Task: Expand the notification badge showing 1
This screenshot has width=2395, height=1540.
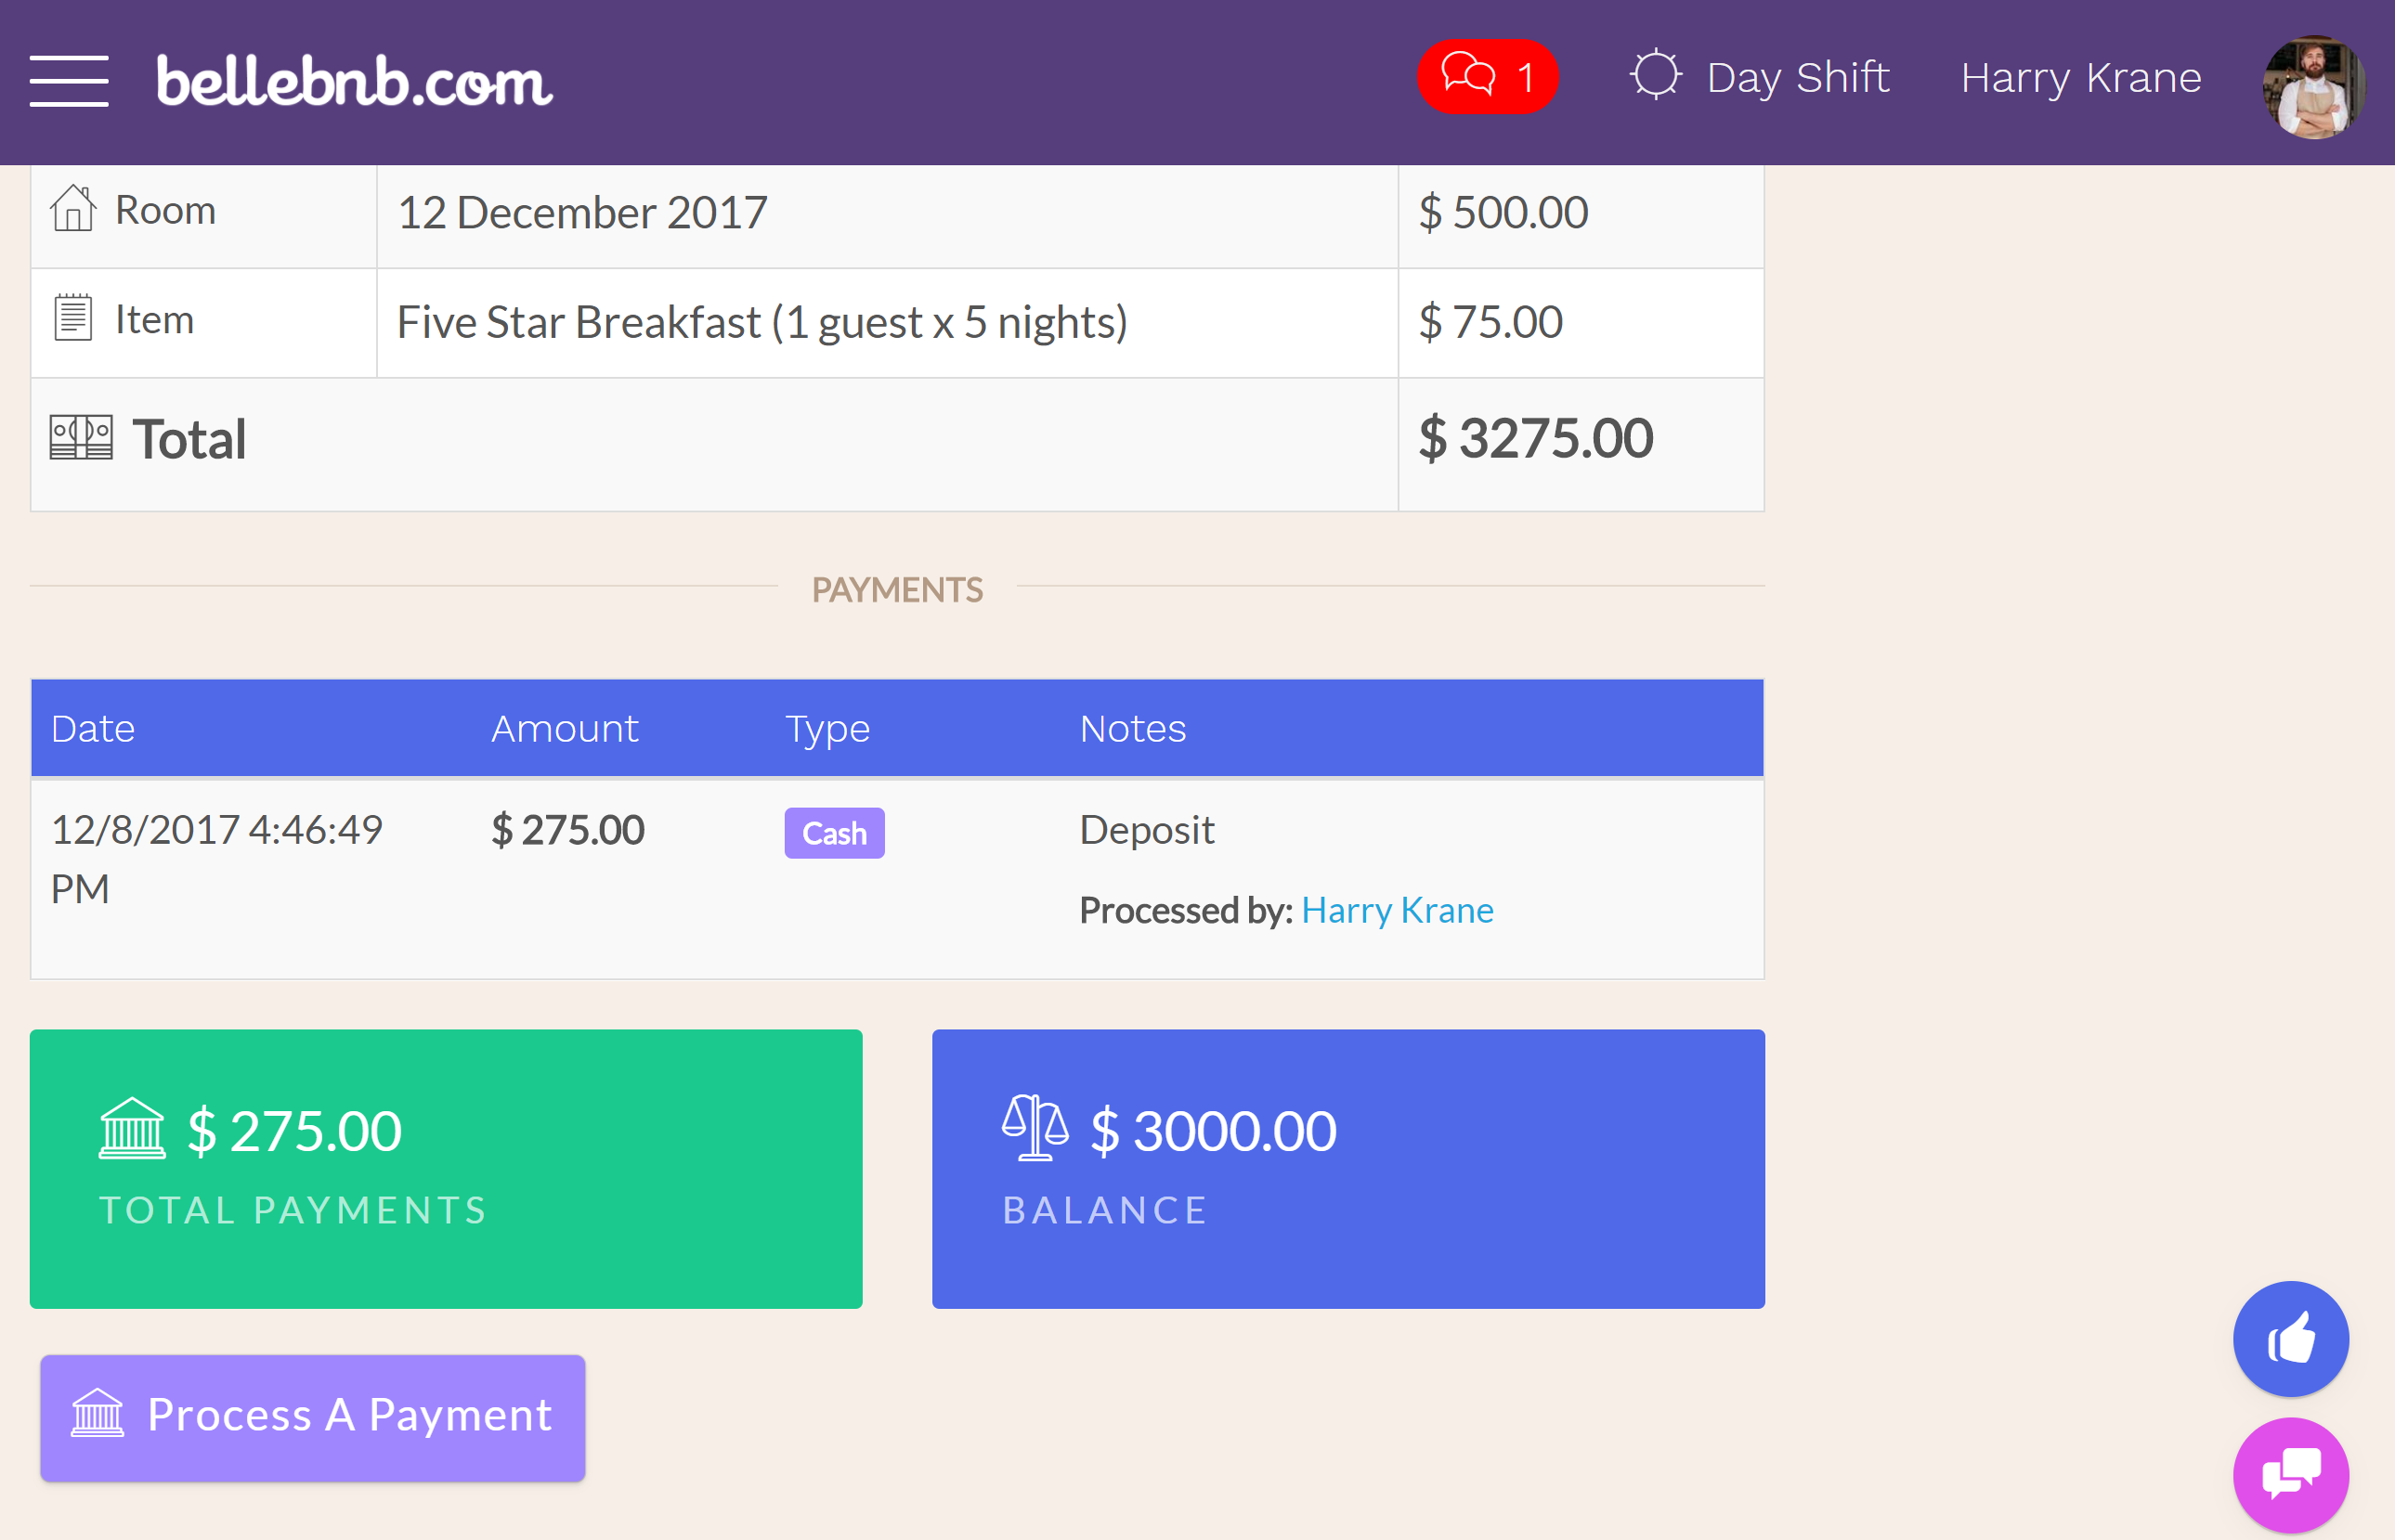Action: (1482, 75)
